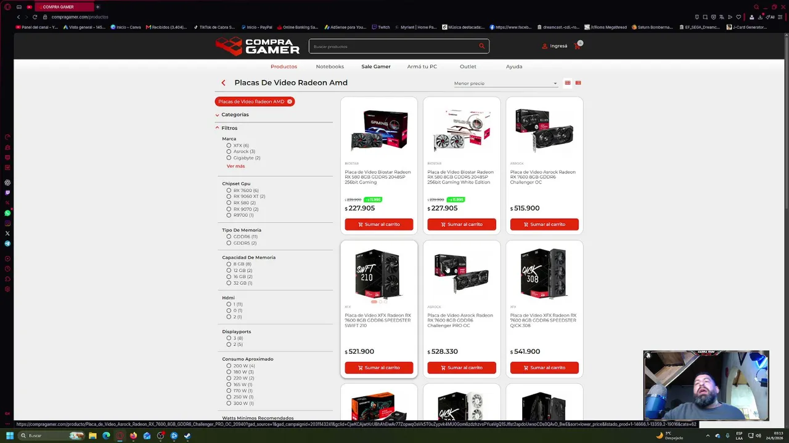Open the TikTok de Cabra bookmark
Screen dimensions: 789x443
click(x=214, y=27)
